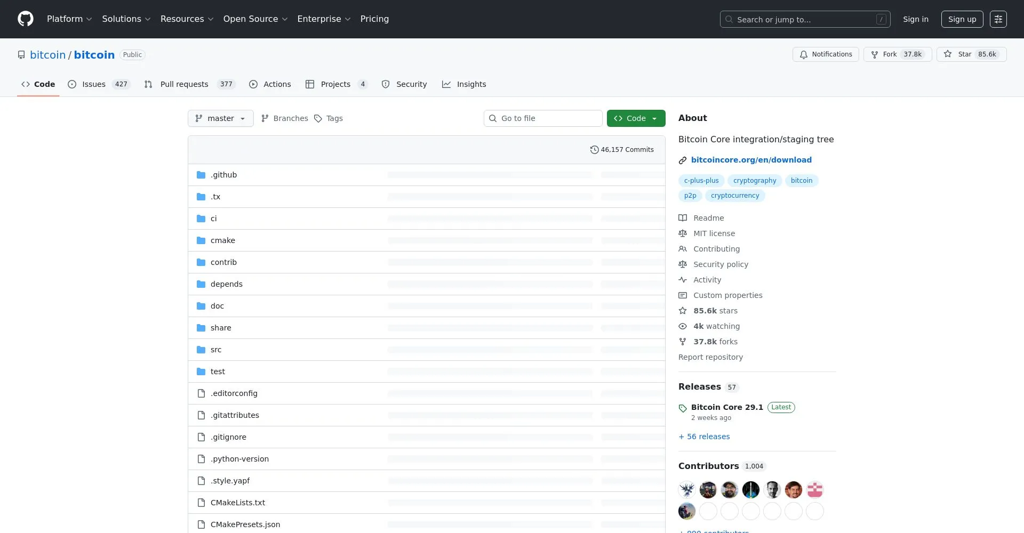
Task: Open bitcoincore.org/en/download link
Action: coord(751,160)
